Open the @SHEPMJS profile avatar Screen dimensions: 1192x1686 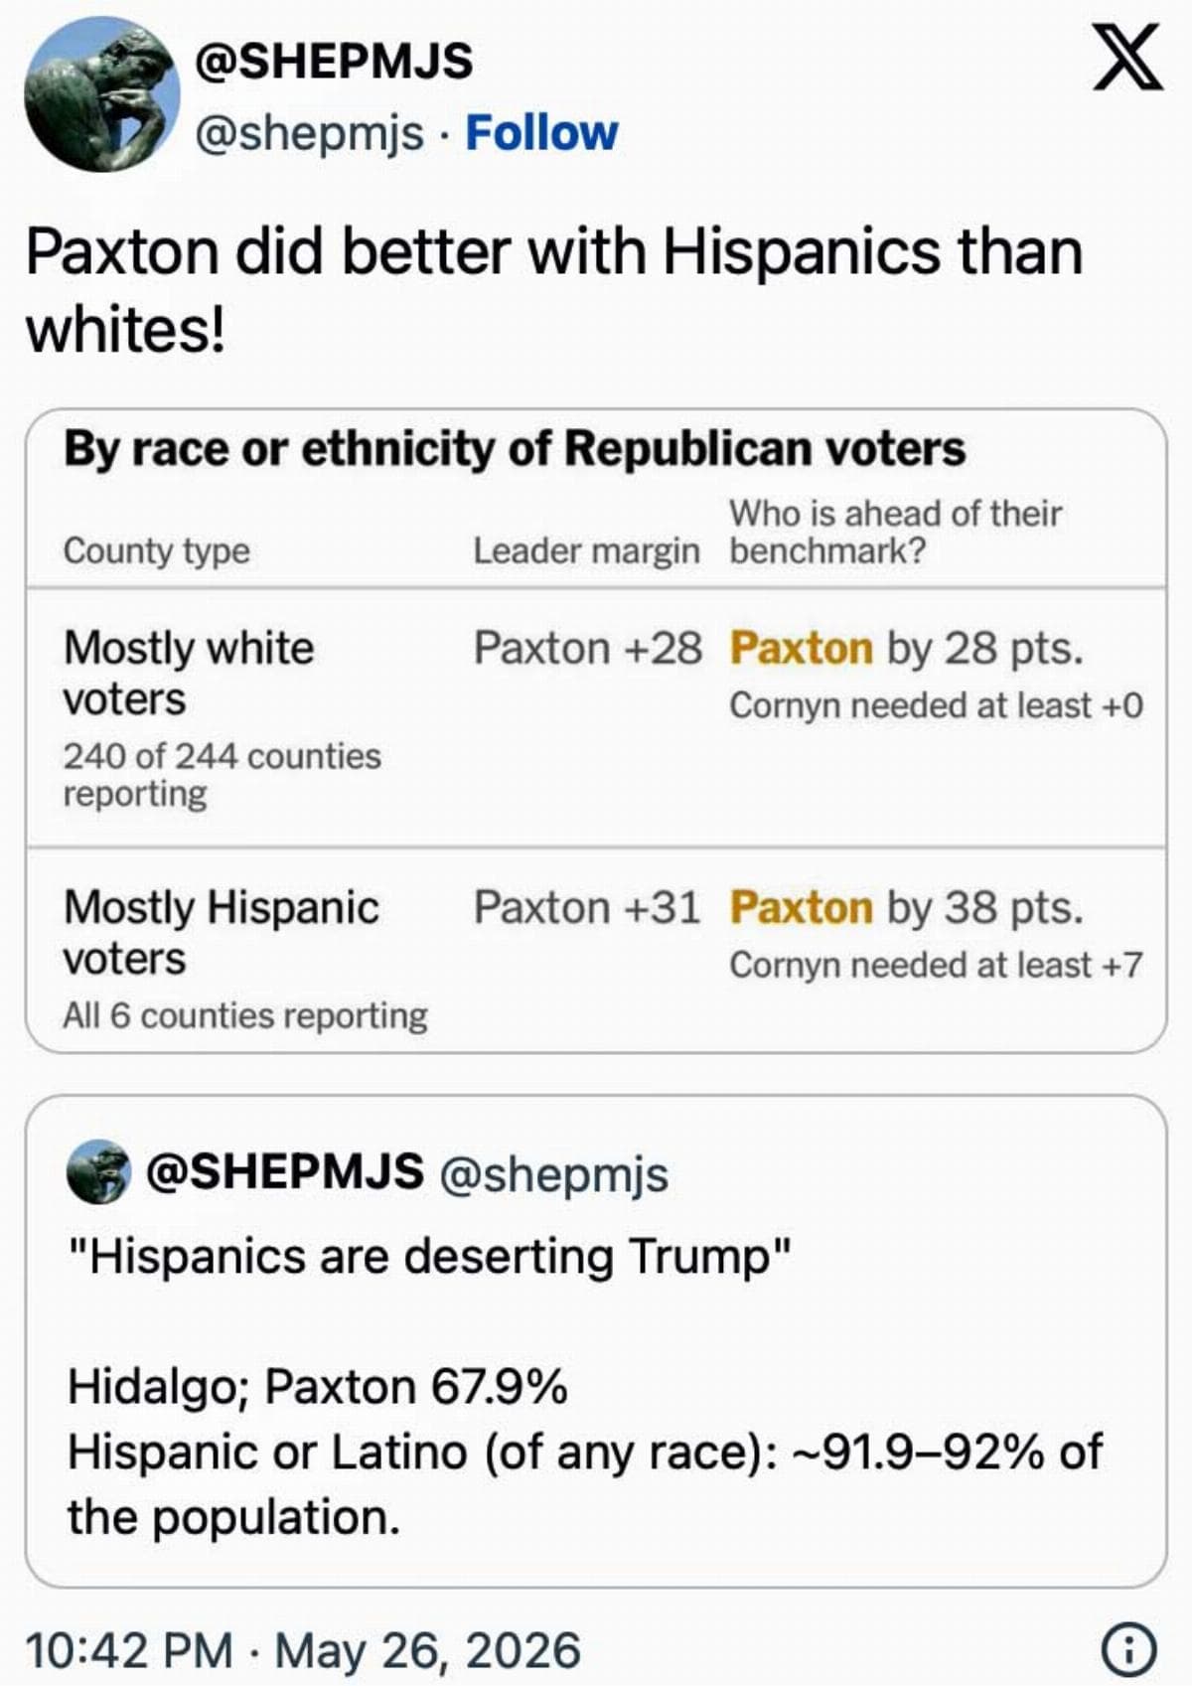(102, 94)
